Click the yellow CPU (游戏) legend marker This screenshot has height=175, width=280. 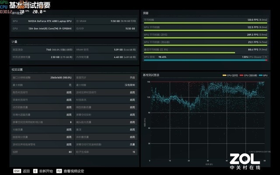click(224, 75)
